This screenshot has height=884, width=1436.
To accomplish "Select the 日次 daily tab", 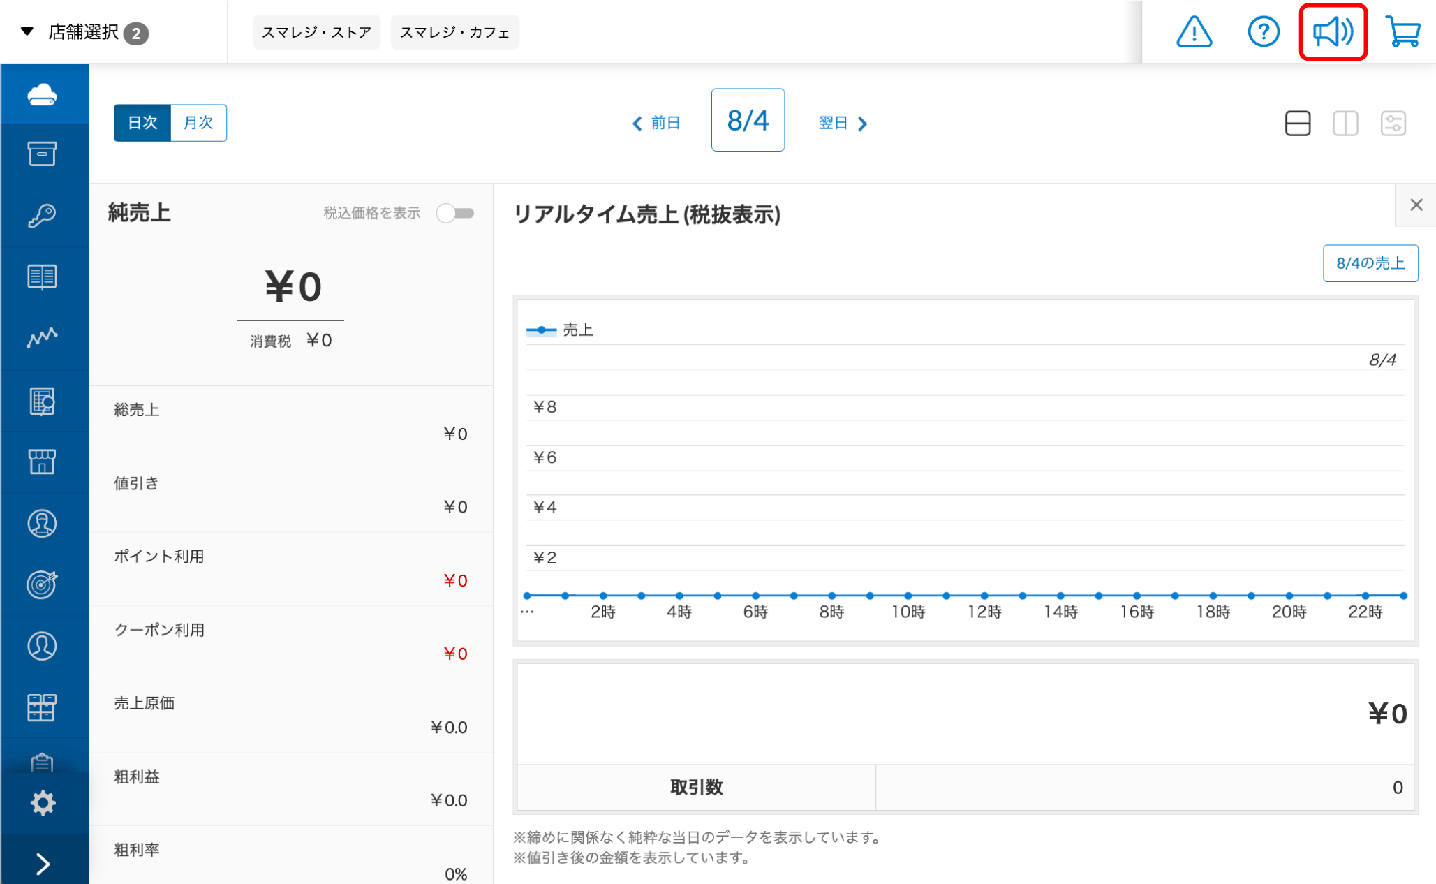I will 142,123.
